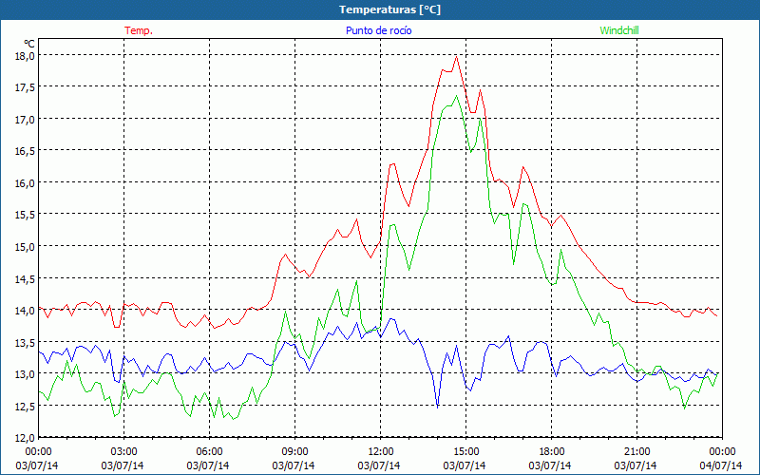Click the 09:00 time axis label

click(x=294, y=451)
